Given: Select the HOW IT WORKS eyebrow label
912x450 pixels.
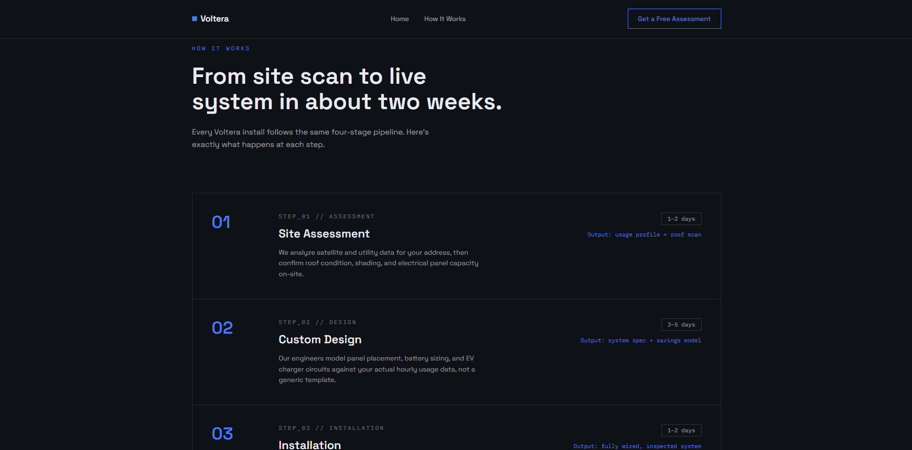Looking at the screenshot, I should 221,48.
